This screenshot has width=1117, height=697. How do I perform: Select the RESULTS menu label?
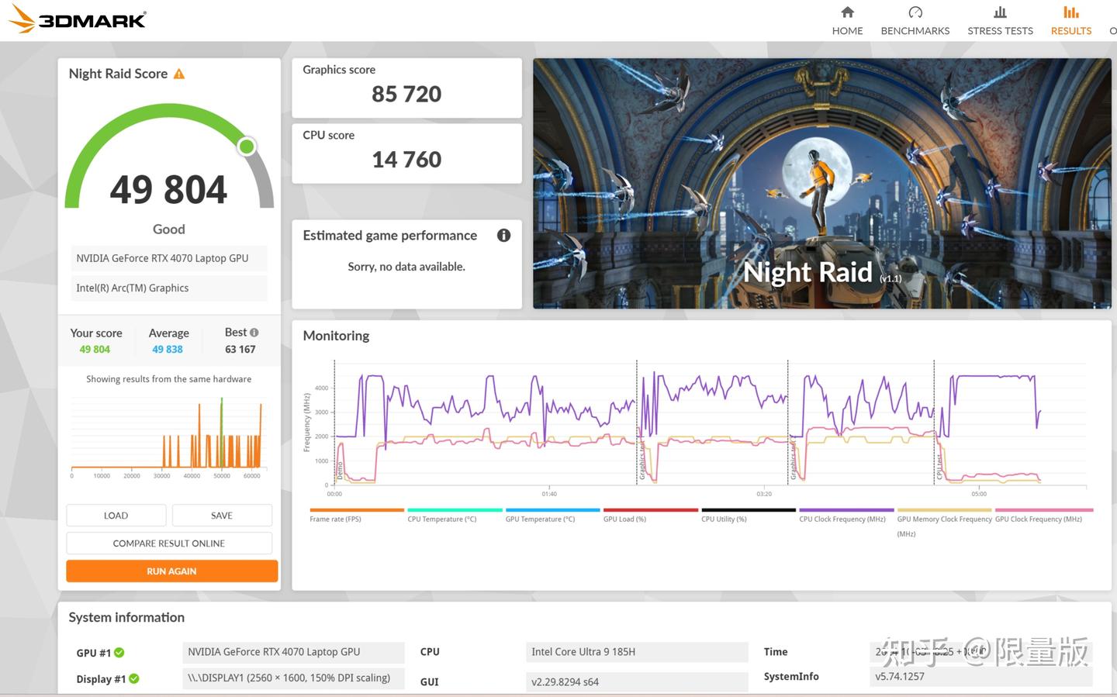(1070, 31)
